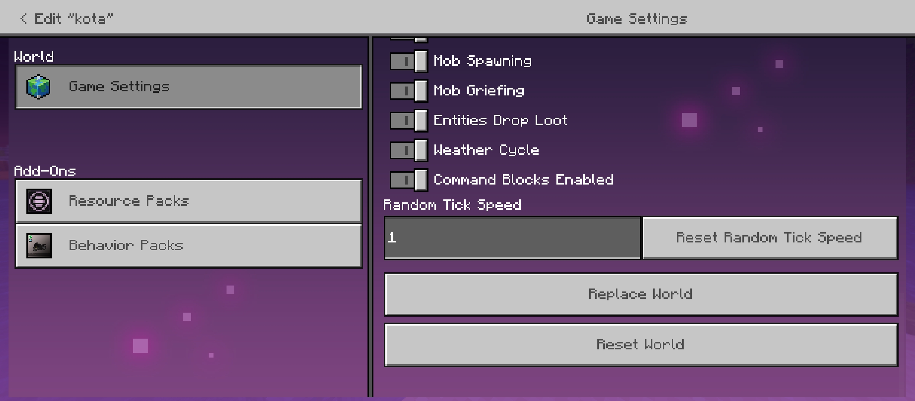The height and width of the screenshot is (401, 915).
Task: Open the Behavior Packs section
Action: 189,246
